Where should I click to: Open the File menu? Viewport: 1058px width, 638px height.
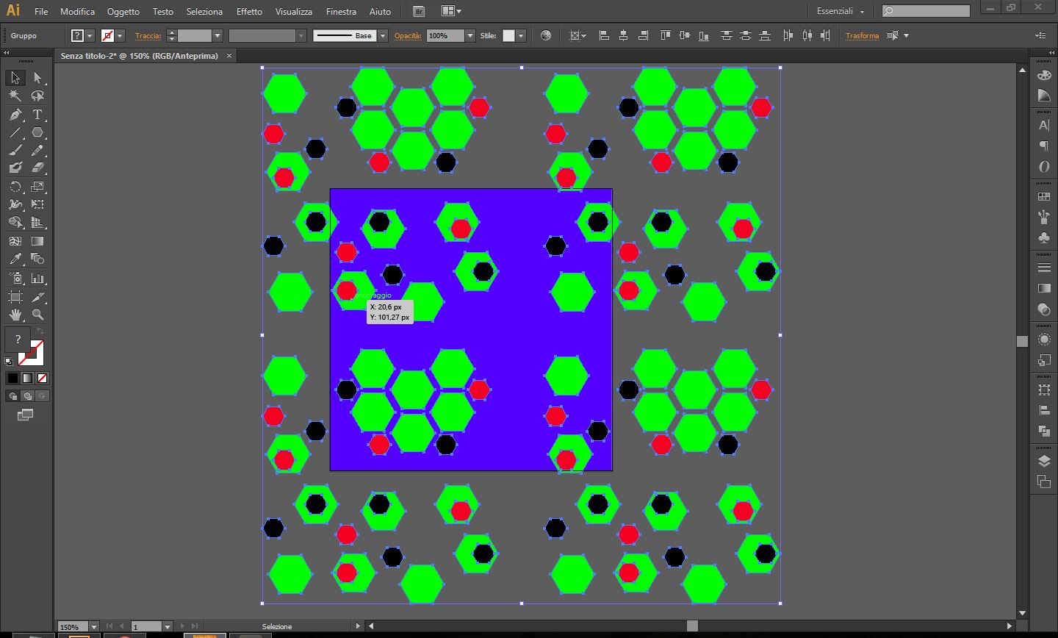(x=41, y=11)
